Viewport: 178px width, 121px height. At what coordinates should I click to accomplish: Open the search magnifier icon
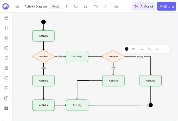tap(76, 6)
